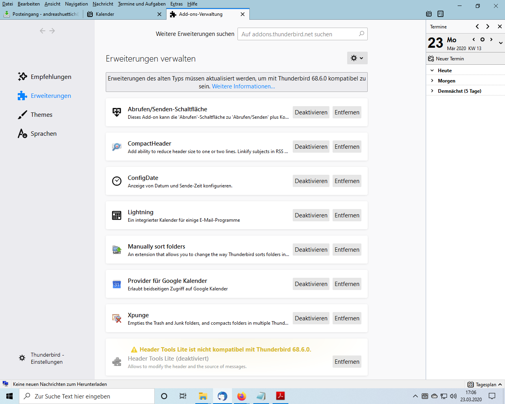The image size is (505, 404).
Task: Click the Neuer Termin calendar icon
Action: point(431,59)
